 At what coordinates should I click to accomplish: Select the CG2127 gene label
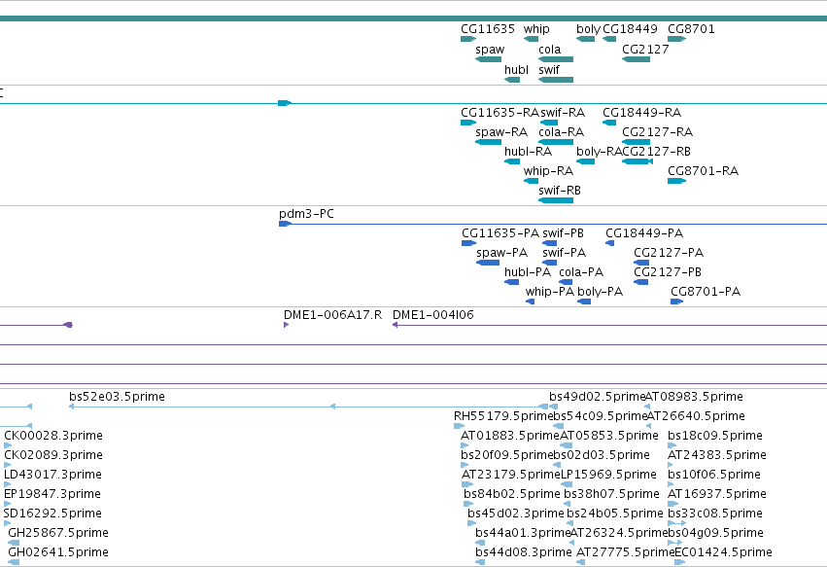(x=645, y=50)
